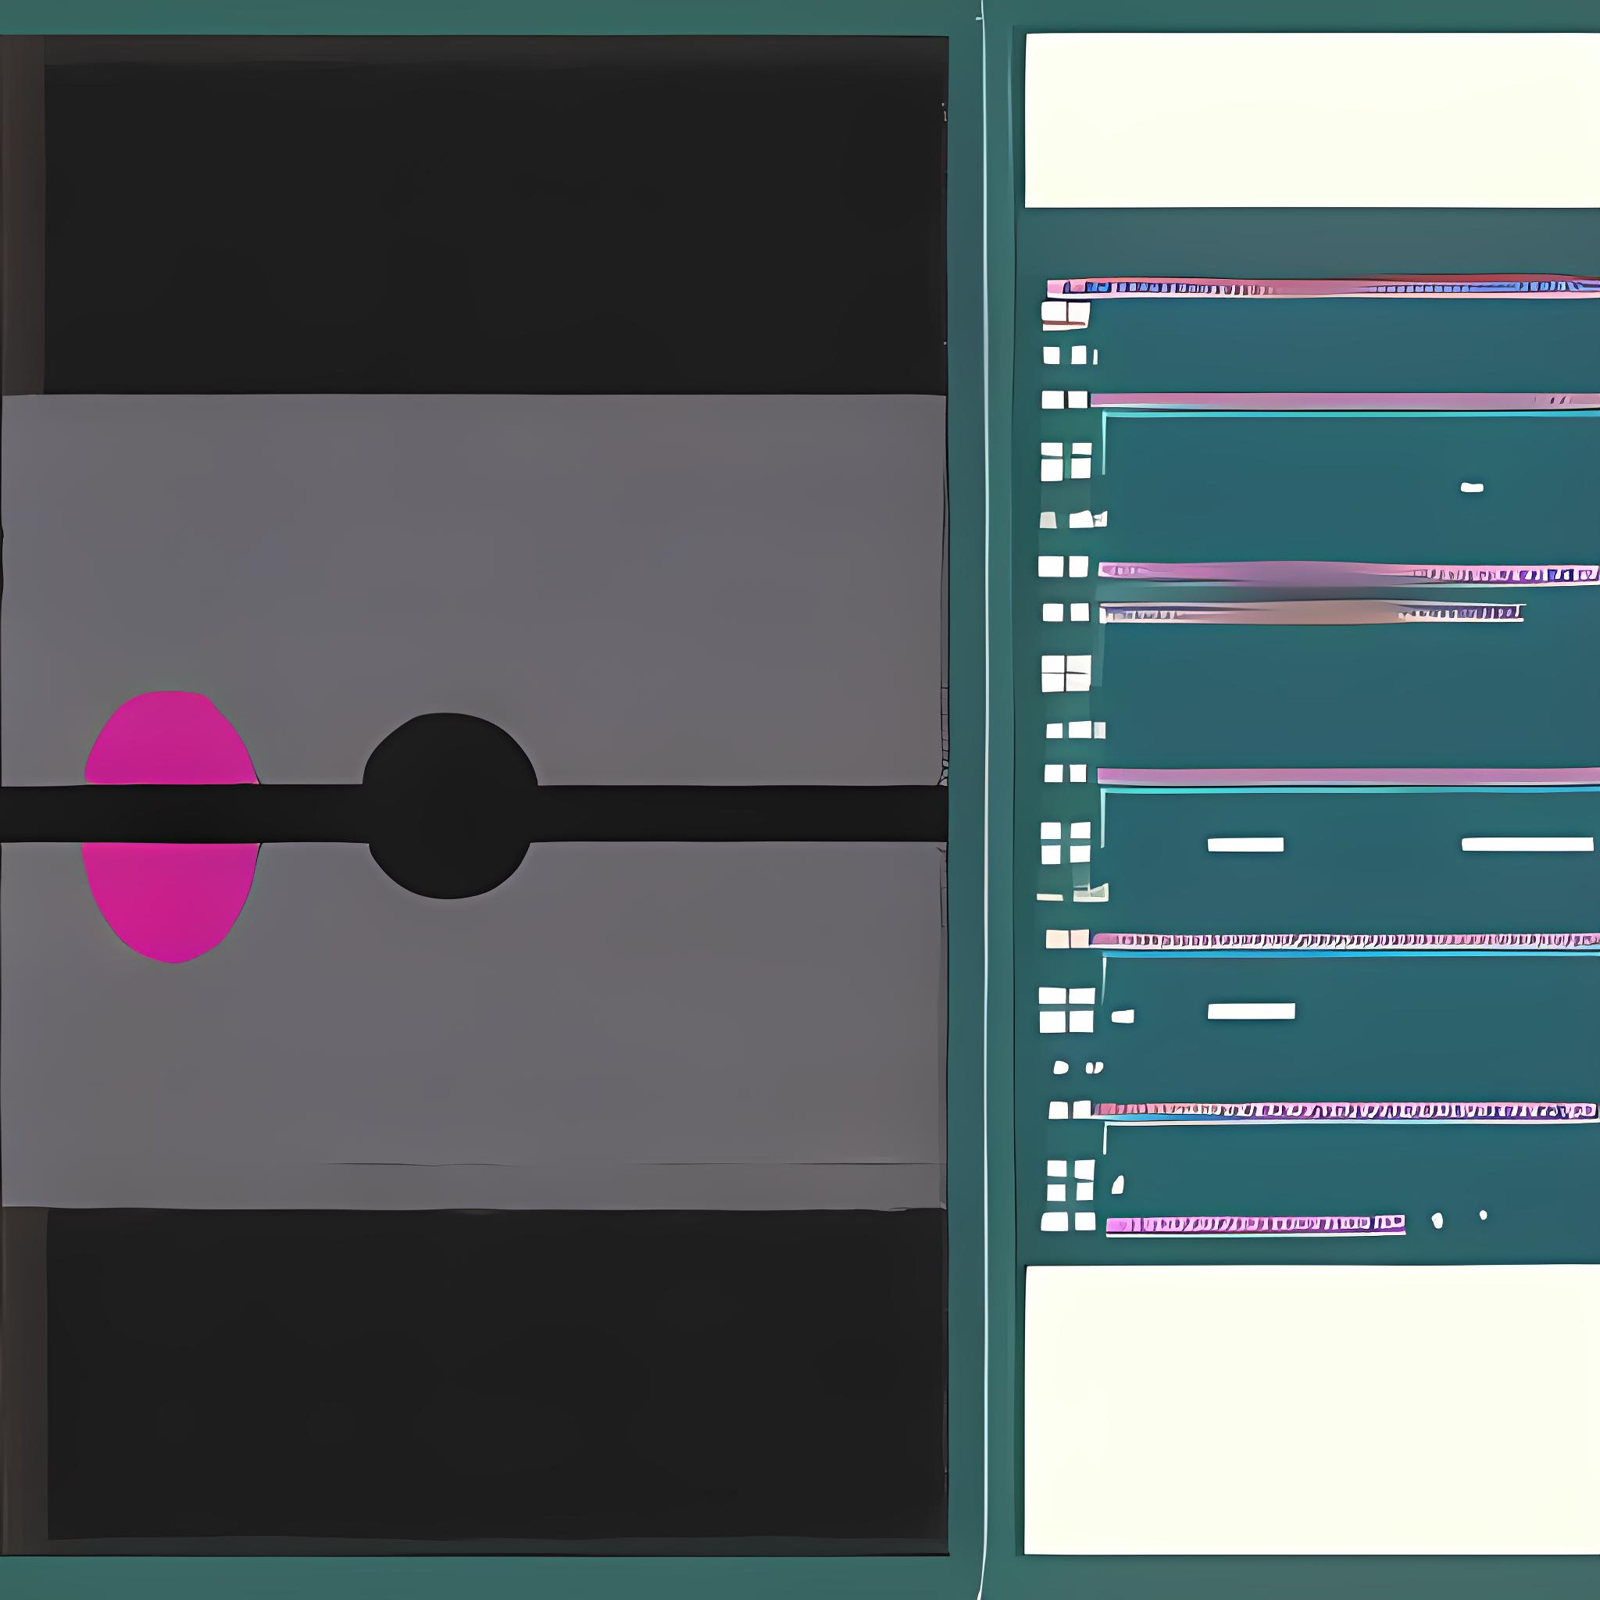
Task: Select the black circle on the gray canvas
Action: [x=450, y=805]
